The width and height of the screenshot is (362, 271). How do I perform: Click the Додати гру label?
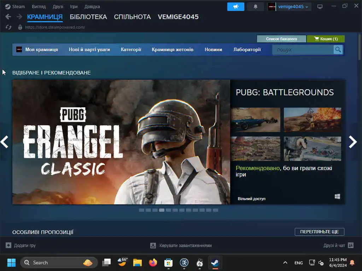click(x=25, y=246)
